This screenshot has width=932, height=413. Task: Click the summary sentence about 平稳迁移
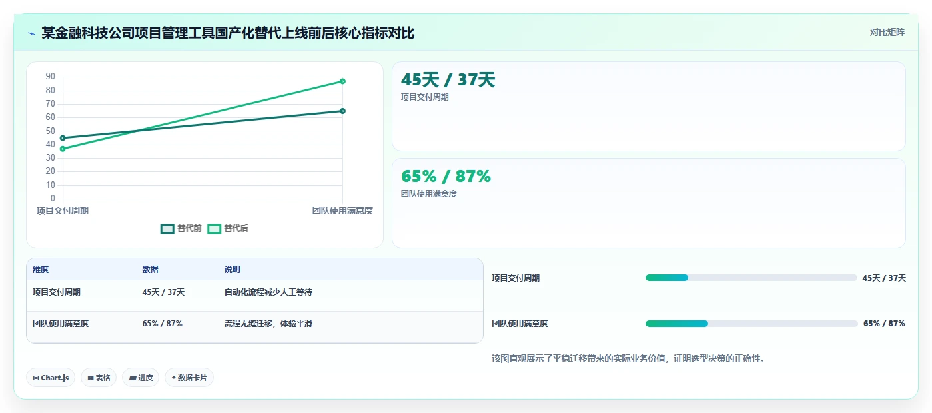tap(628, 359)
